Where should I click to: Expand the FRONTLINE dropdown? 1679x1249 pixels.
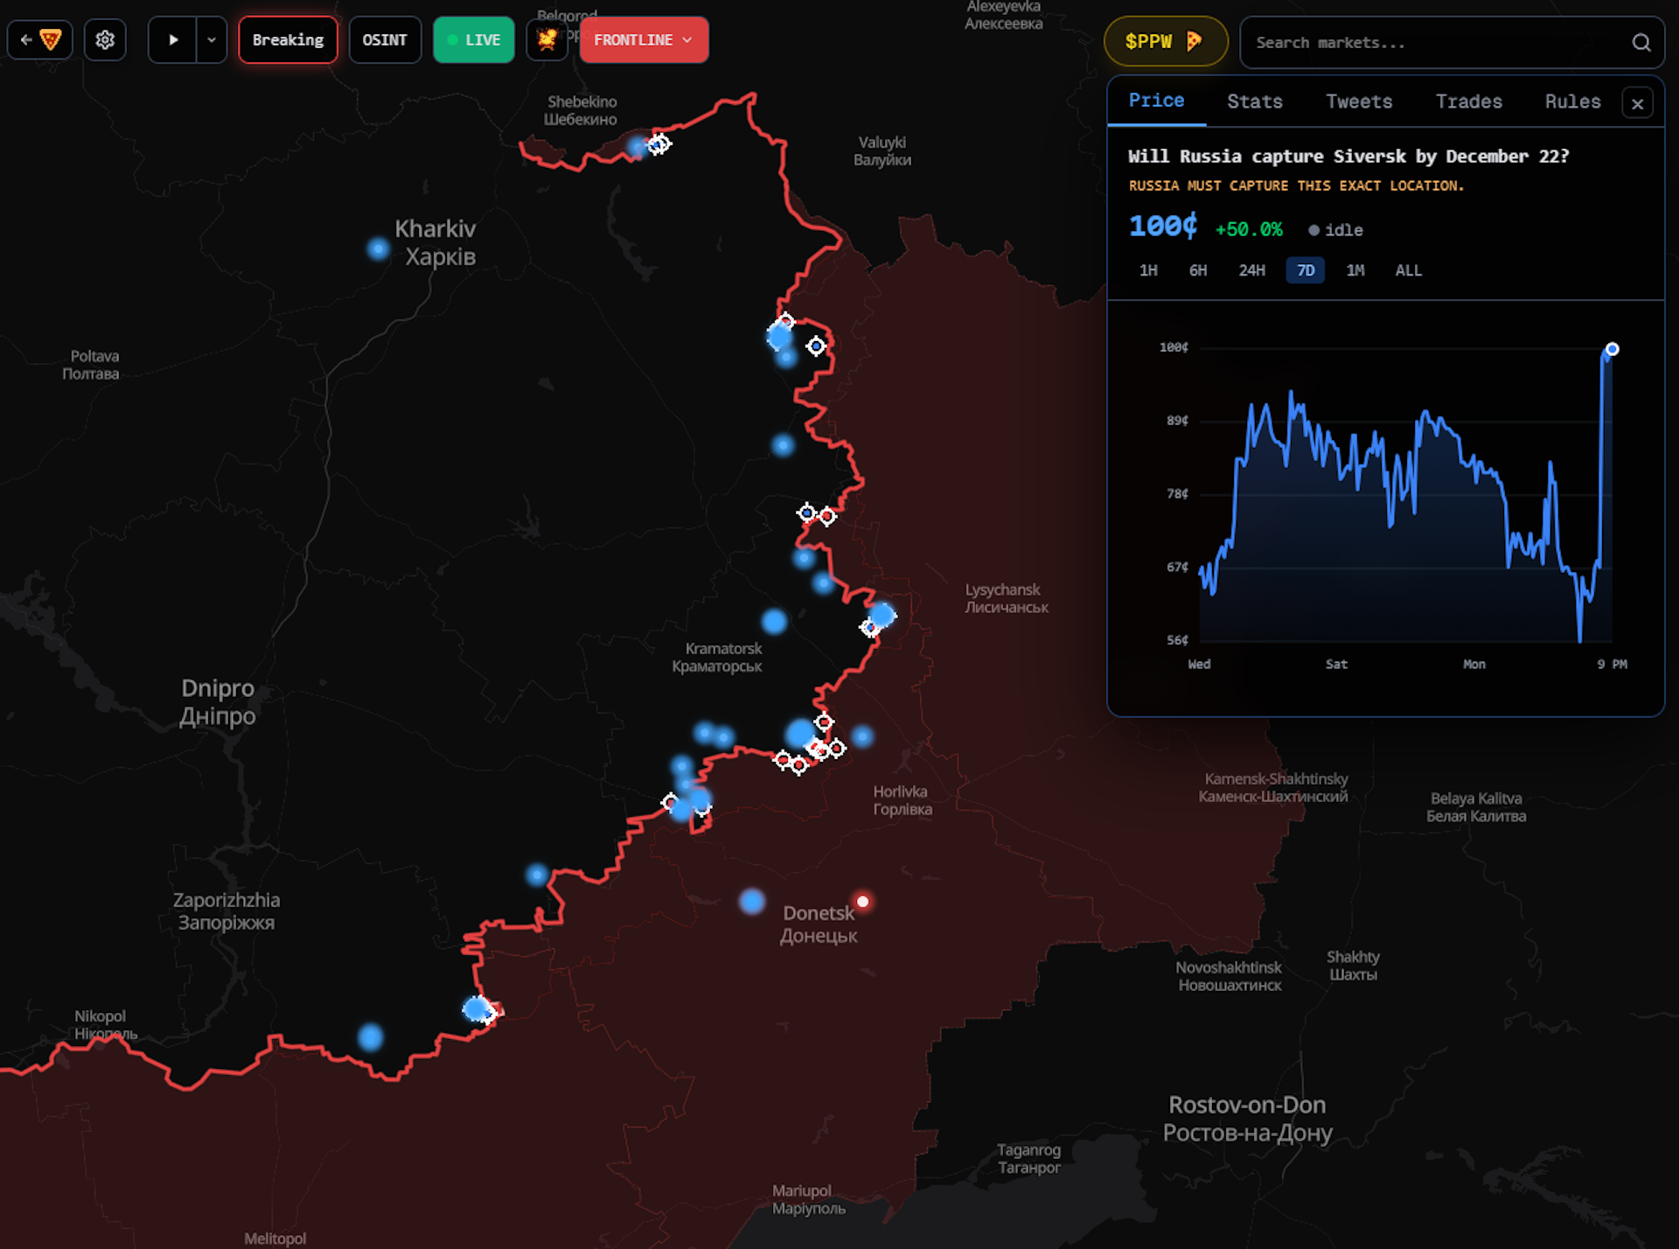(x=644, y=40)
